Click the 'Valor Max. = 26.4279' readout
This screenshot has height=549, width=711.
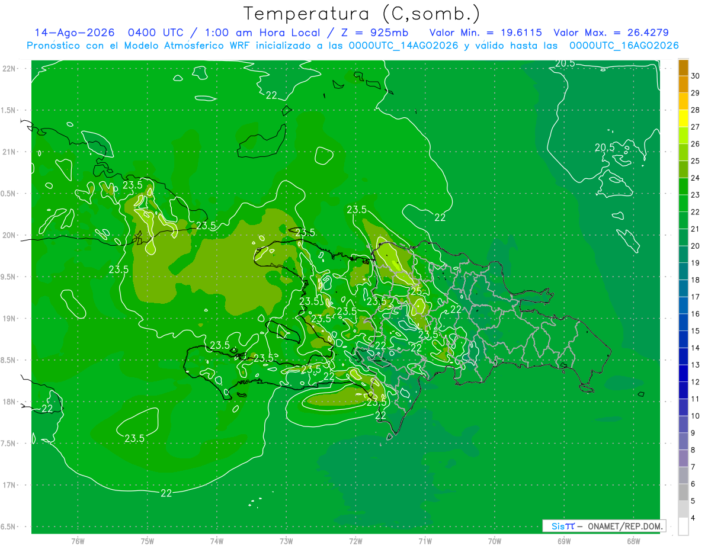pos(611,33)
